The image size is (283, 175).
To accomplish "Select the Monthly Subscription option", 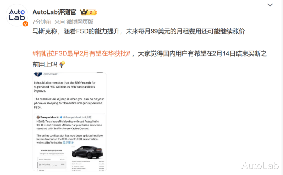I will coord(51,159).
